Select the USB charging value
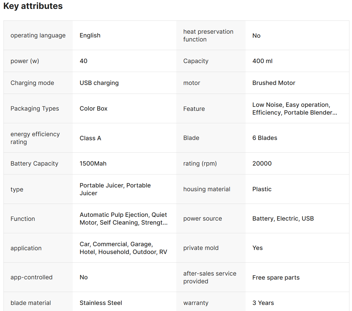 [99, 83]
